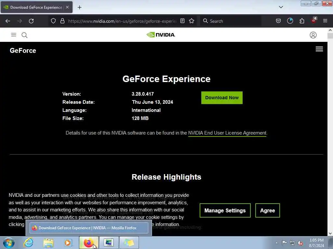Viewport: 333px width, 249px height.
Task: Click the version number 3.28.0.417
Action: tap(142, 94)
